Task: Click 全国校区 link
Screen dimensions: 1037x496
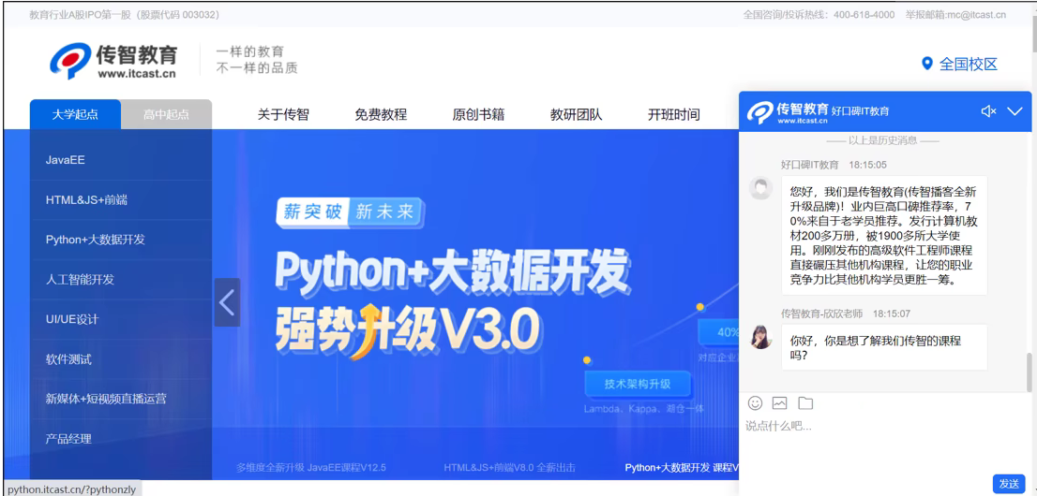Action: [969, 64]
